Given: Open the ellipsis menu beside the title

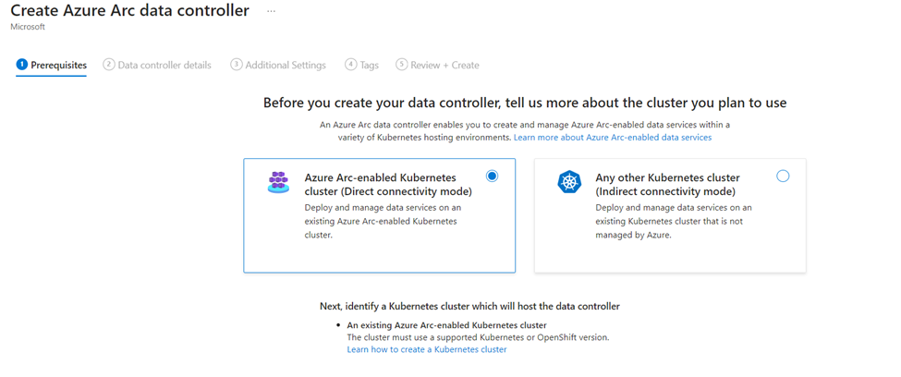Looking at the screenshot, I should tap(271, 11).
